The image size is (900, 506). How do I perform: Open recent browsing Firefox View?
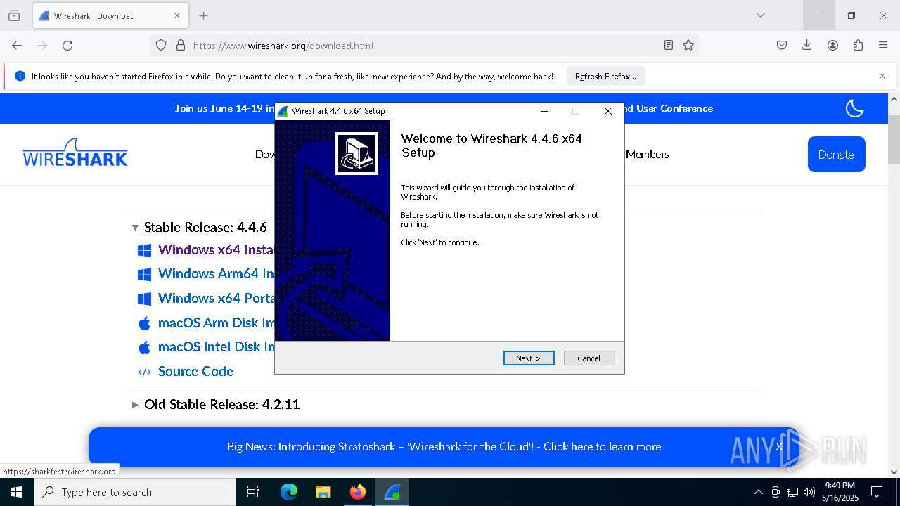coord(14,15)
